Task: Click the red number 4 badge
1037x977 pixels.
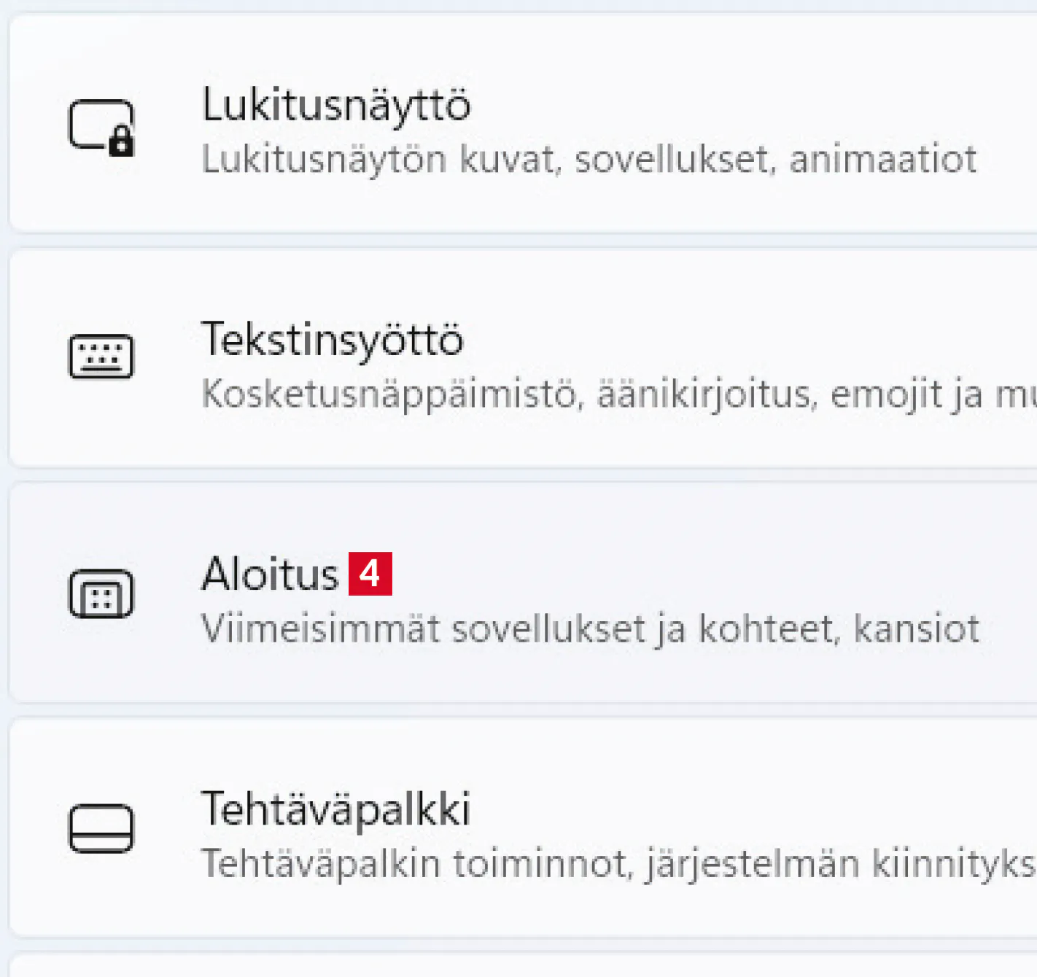Action: (370, 574)
